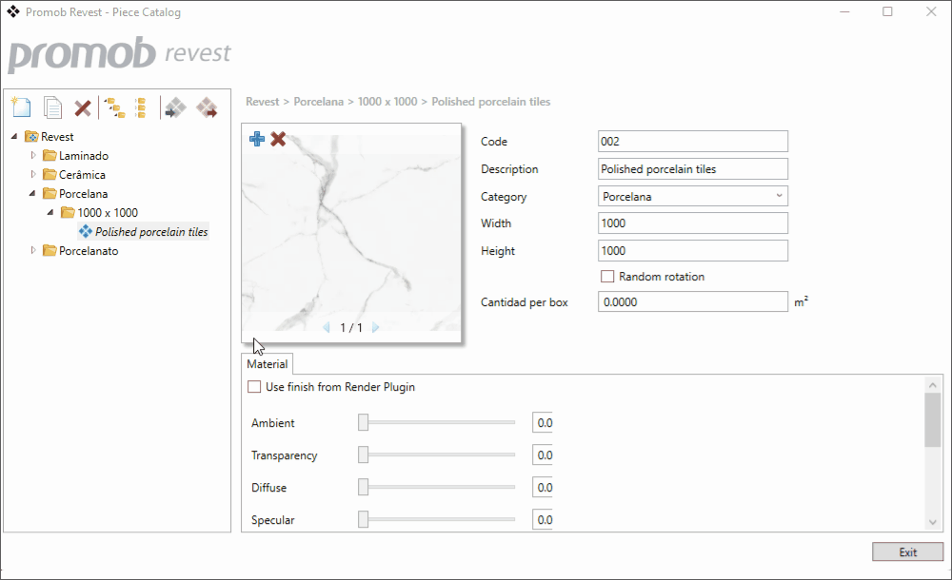Screen dimensions: 952x580
Task: Click the duplicate pages icon in the toolbar
Action: (53, 107)
